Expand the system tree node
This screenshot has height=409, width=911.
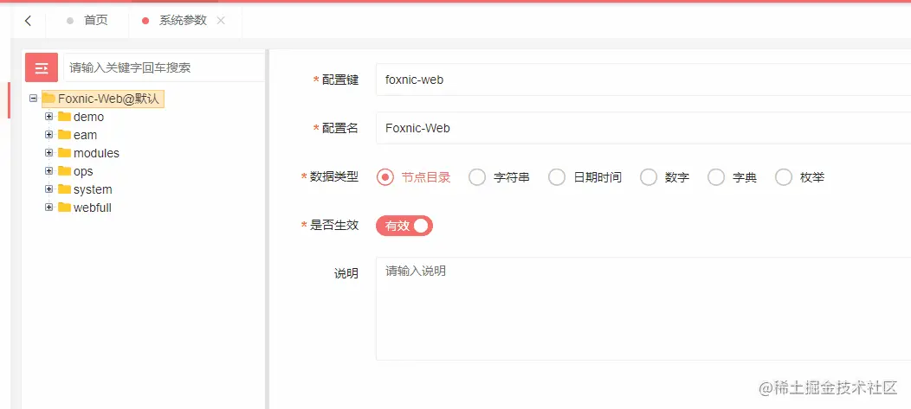tap(48, 189)
